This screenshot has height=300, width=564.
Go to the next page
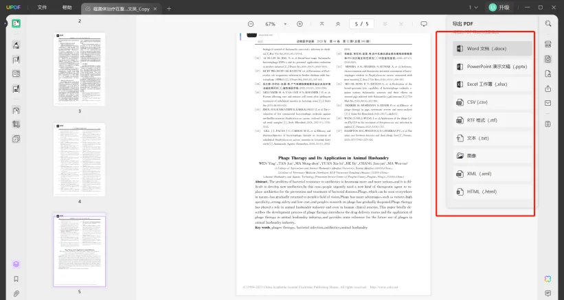tap(385, 24)
